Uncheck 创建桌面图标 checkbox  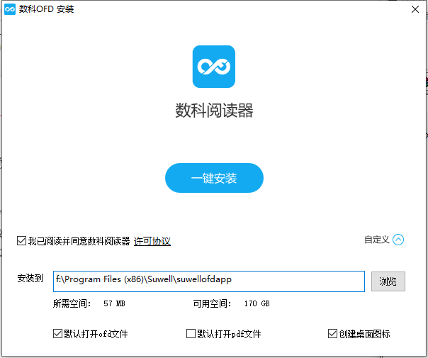(332, 333)
